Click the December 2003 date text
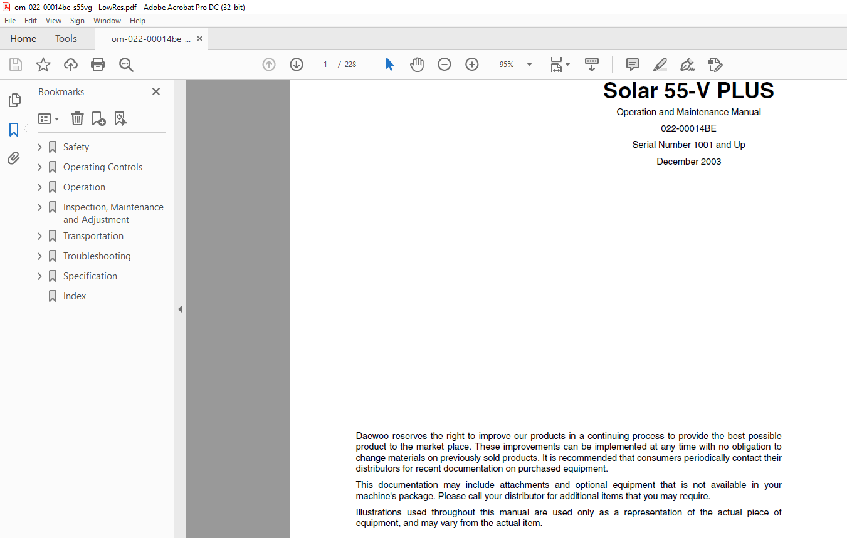This screenshot has height=538, width=847. (x=688, y=162)
